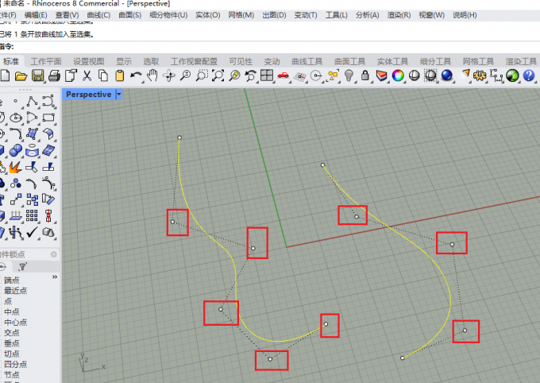This screenshot has height=383, width=540.
Task: Toggle the 端点 object snap
Action: click(x=12, y=280)
